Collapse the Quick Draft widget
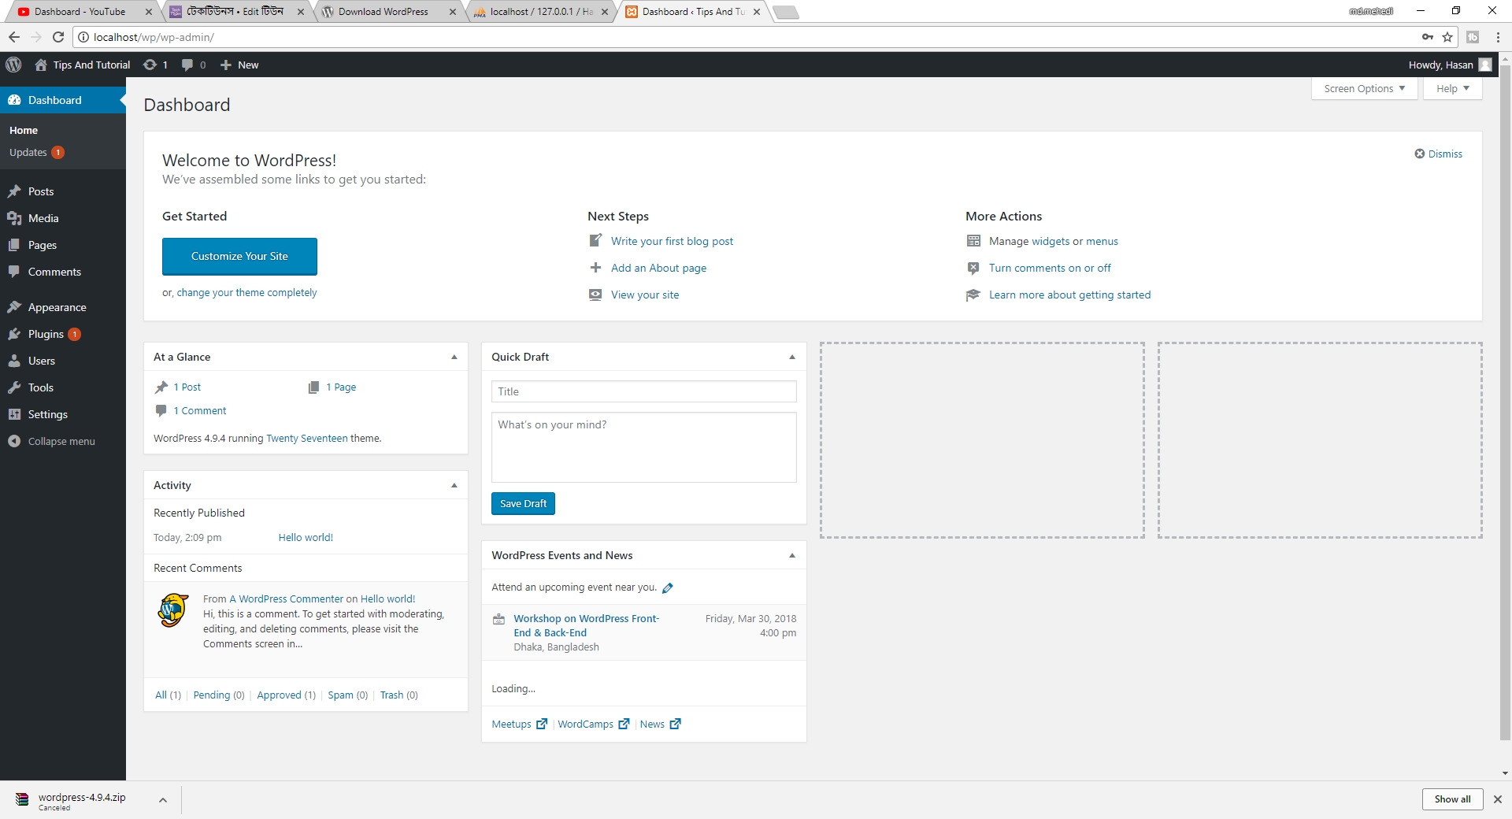This screenshot has height=819, width=1512. coord(792,357)
